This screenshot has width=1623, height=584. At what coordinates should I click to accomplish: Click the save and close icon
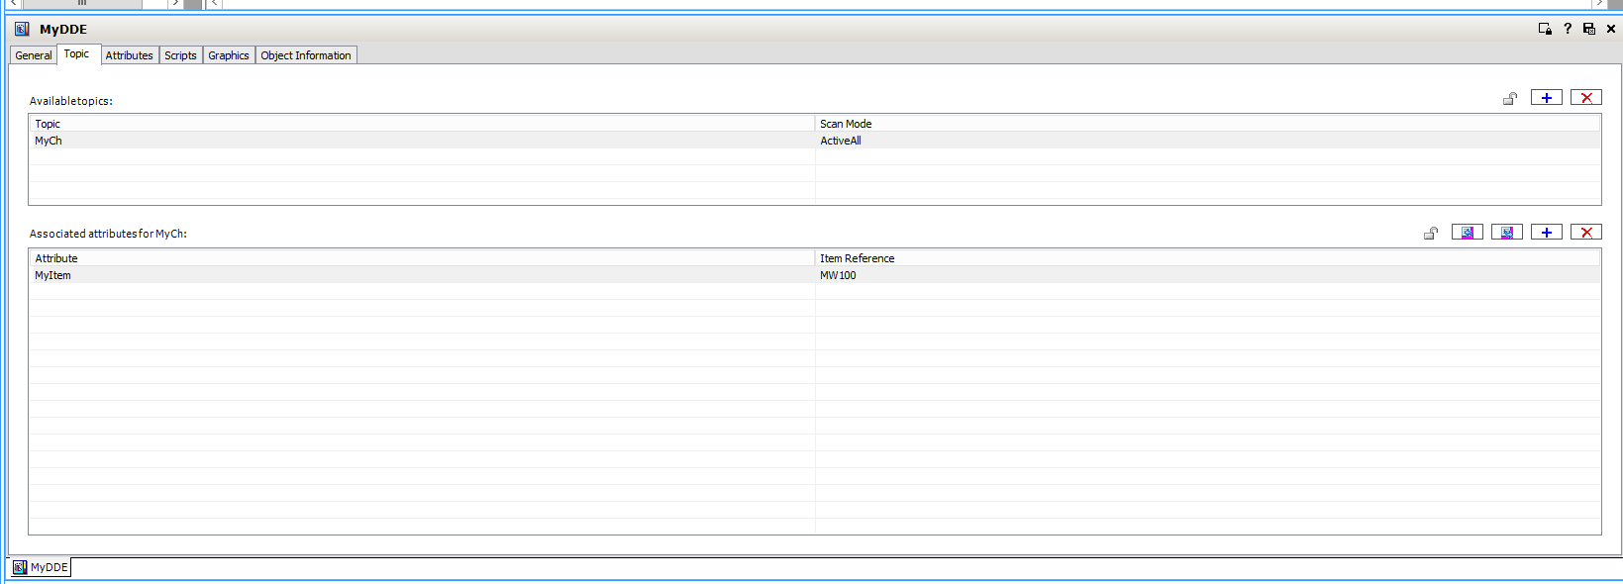(x=1589, y=29)
